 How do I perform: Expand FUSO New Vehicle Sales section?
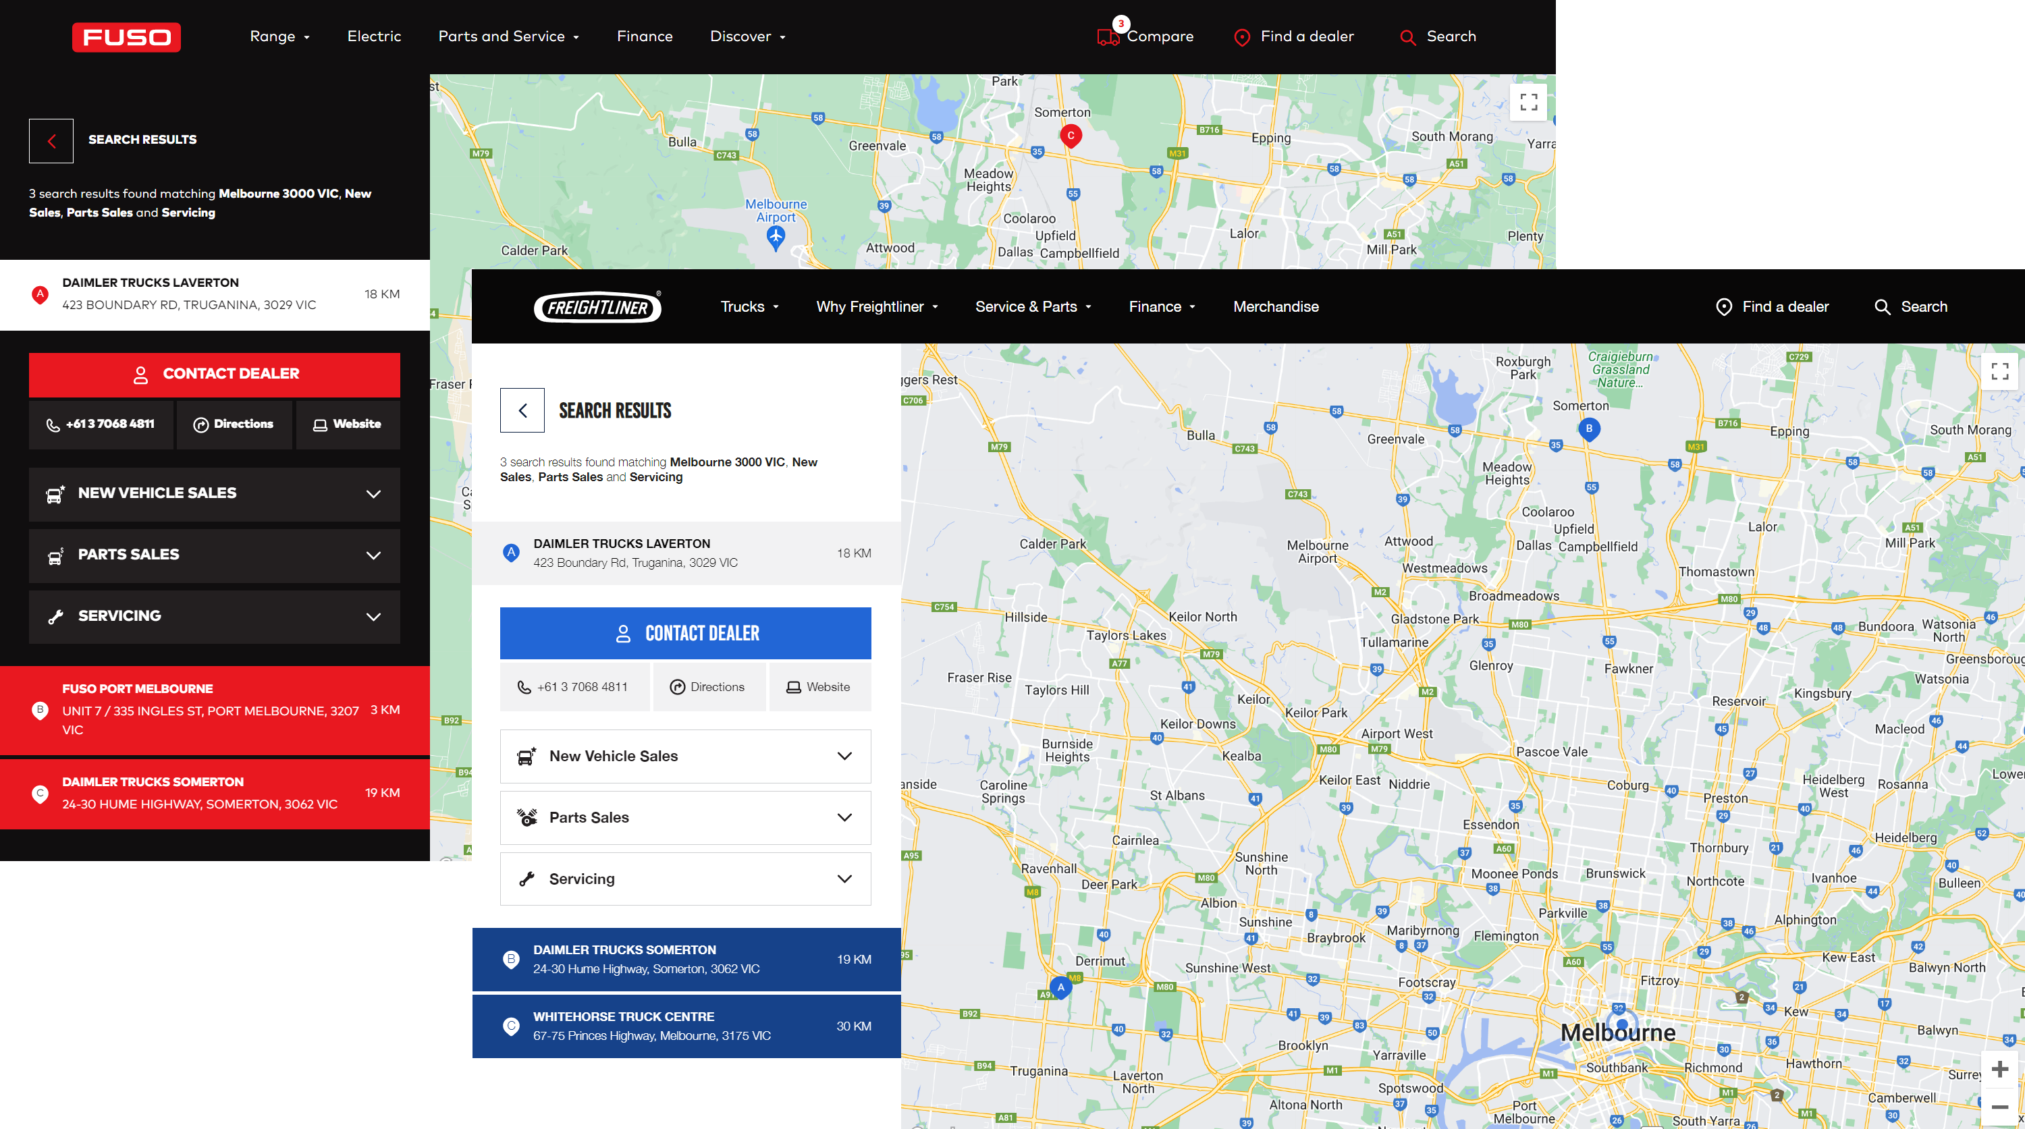coord(214,493)
